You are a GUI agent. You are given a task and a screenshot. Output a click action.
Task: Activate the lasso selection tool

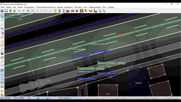[2, 20]
